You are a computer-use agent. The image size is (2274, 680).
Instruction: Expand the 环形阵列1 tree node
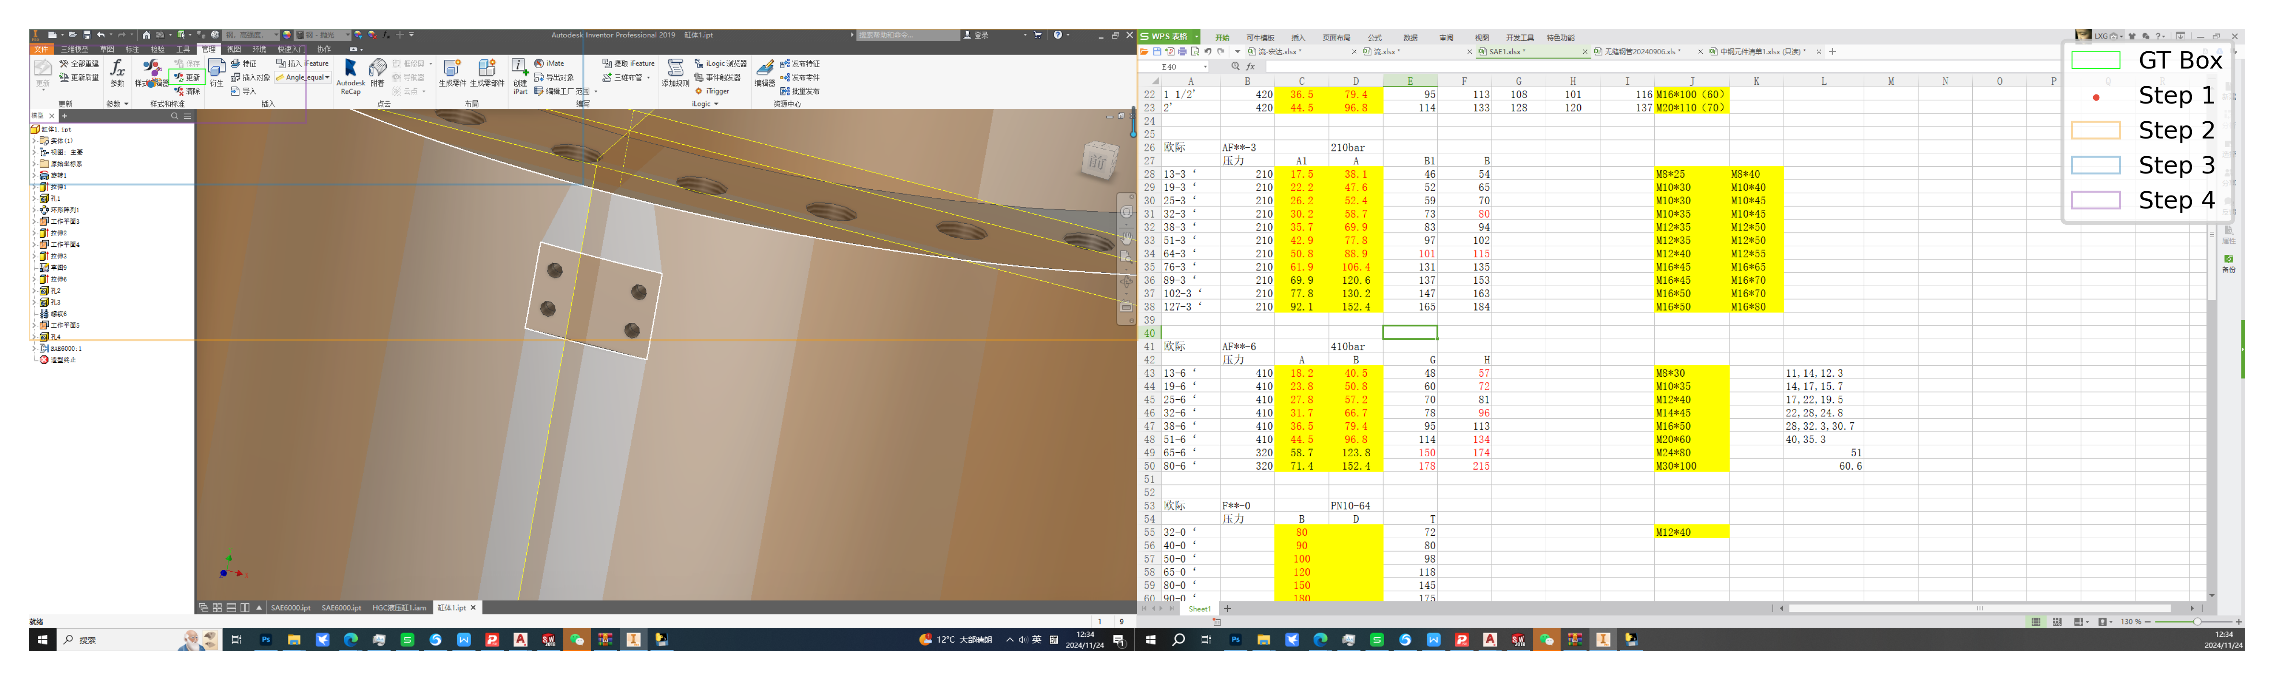pos(35,210)
